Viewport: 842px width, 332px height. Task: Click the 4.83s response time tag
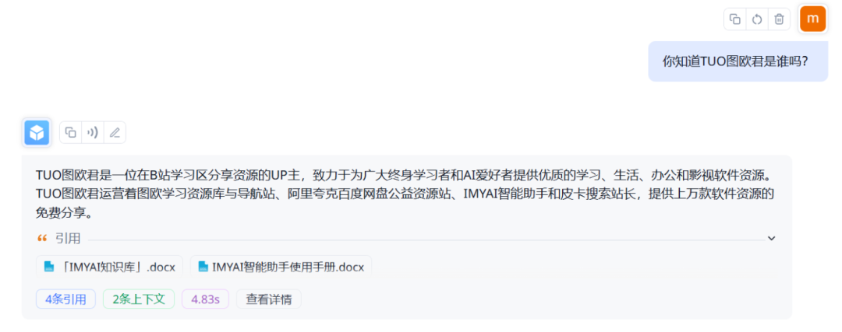click(205, 299)
